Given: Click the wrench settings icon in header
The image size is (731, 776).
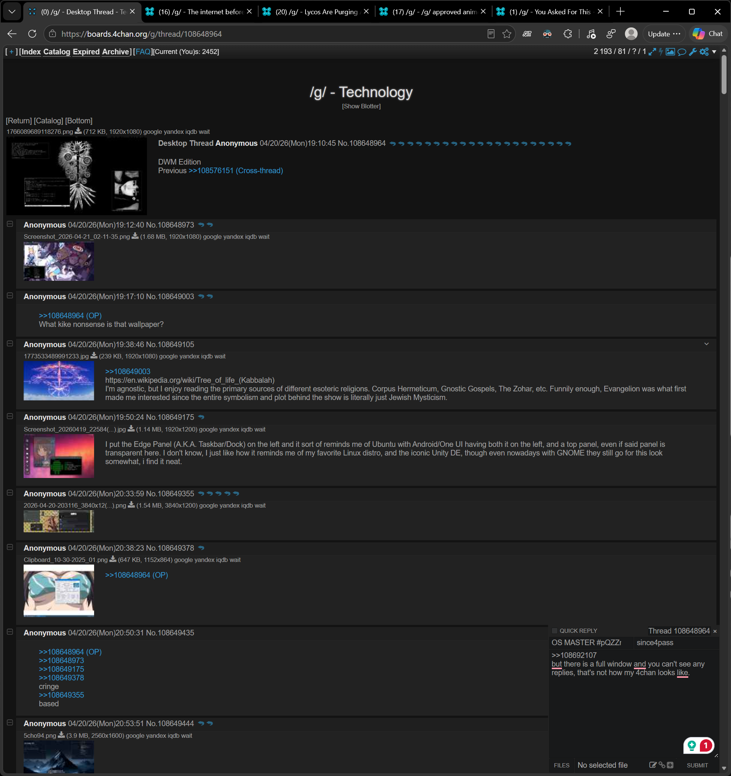Looking at the screenshot, I should click(x=693, y=52).
